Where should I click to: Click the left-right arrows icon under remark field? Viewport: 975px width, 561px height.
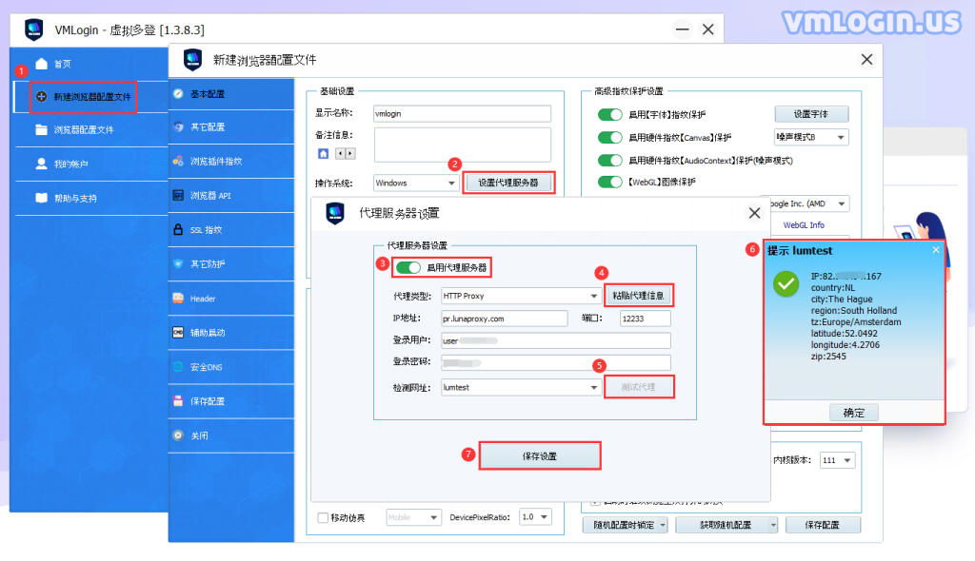[x=345, y=153]
